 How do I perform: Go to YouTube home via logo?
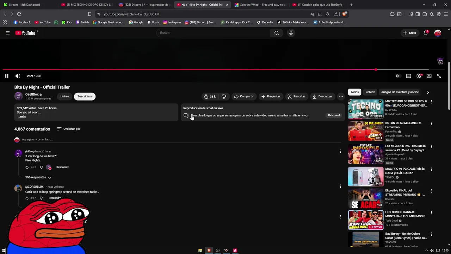tap(25, 33)
